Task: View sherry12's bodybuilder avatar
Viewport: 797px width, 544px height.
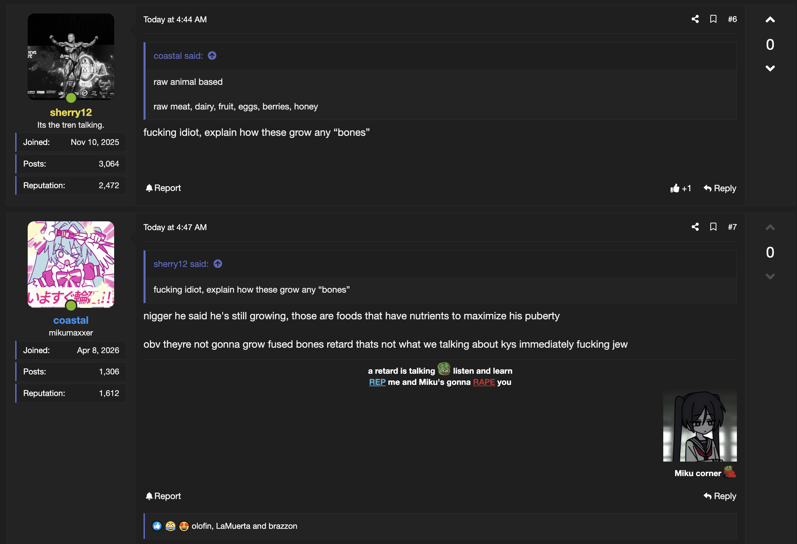Action: (x=71, y=57)
